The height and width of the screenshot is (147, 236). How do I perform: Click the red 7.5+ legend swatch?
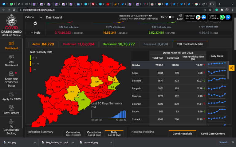[30, 70]
